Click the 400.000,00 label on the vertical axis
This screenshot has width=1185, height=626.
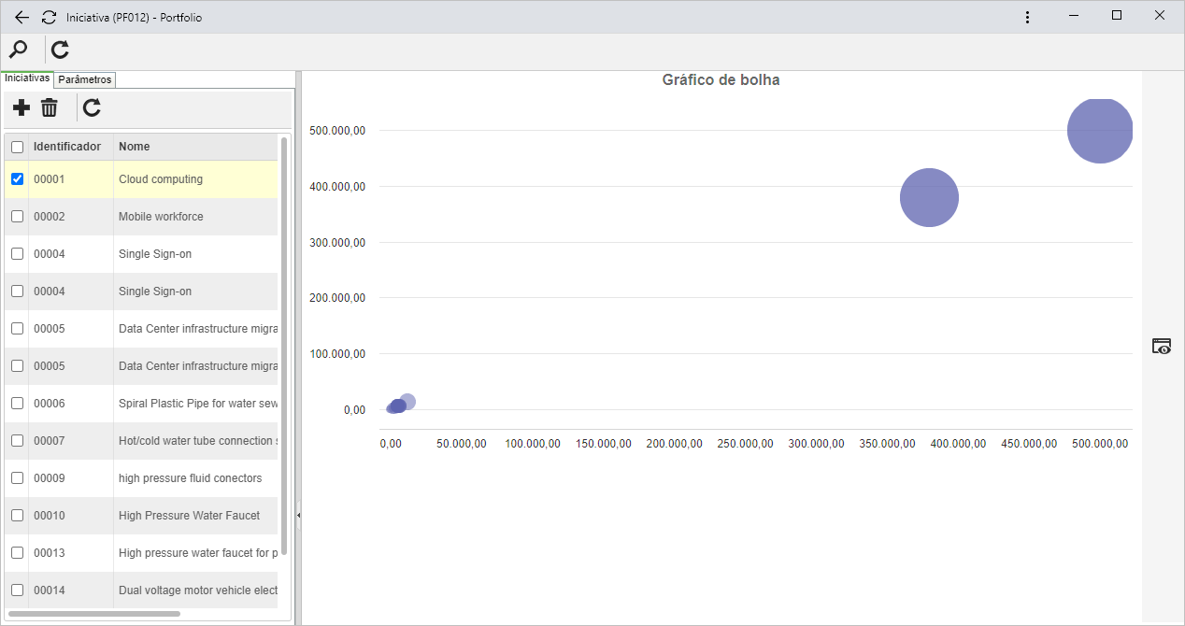pos(337,187)
